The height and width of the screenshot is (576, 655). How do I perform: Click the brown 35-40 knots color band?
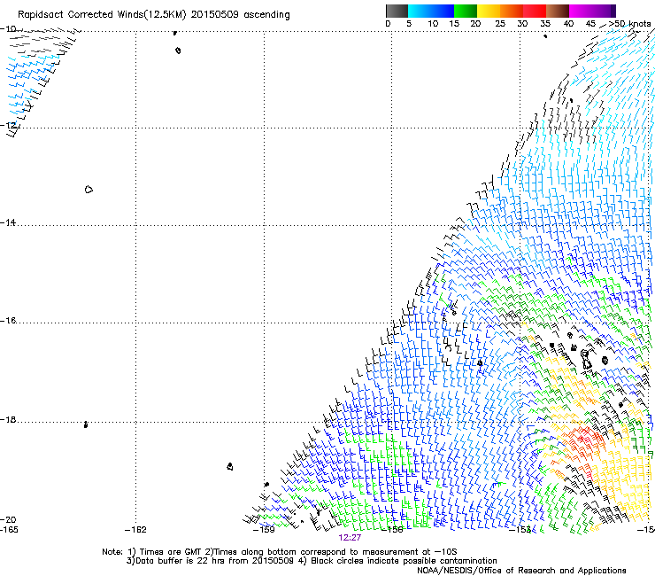558,11
